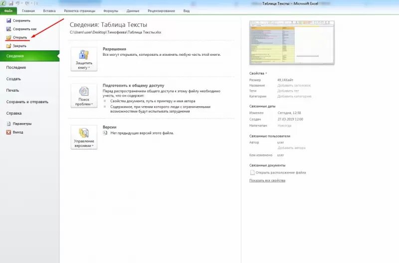The width and height of the screenshot is (399, 263).
Task: Switch to the Главная ribbon tab
Action: [28, 11]
